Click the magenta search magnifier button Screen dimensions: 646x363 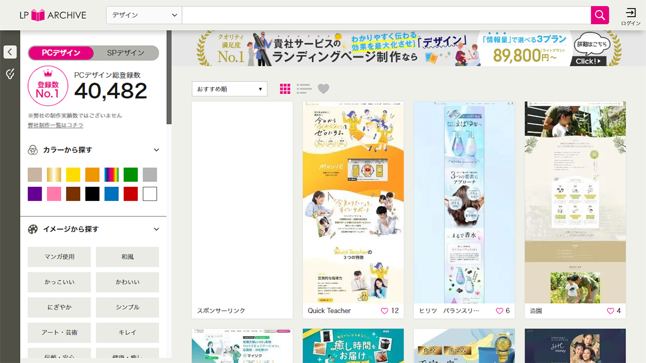600,15
